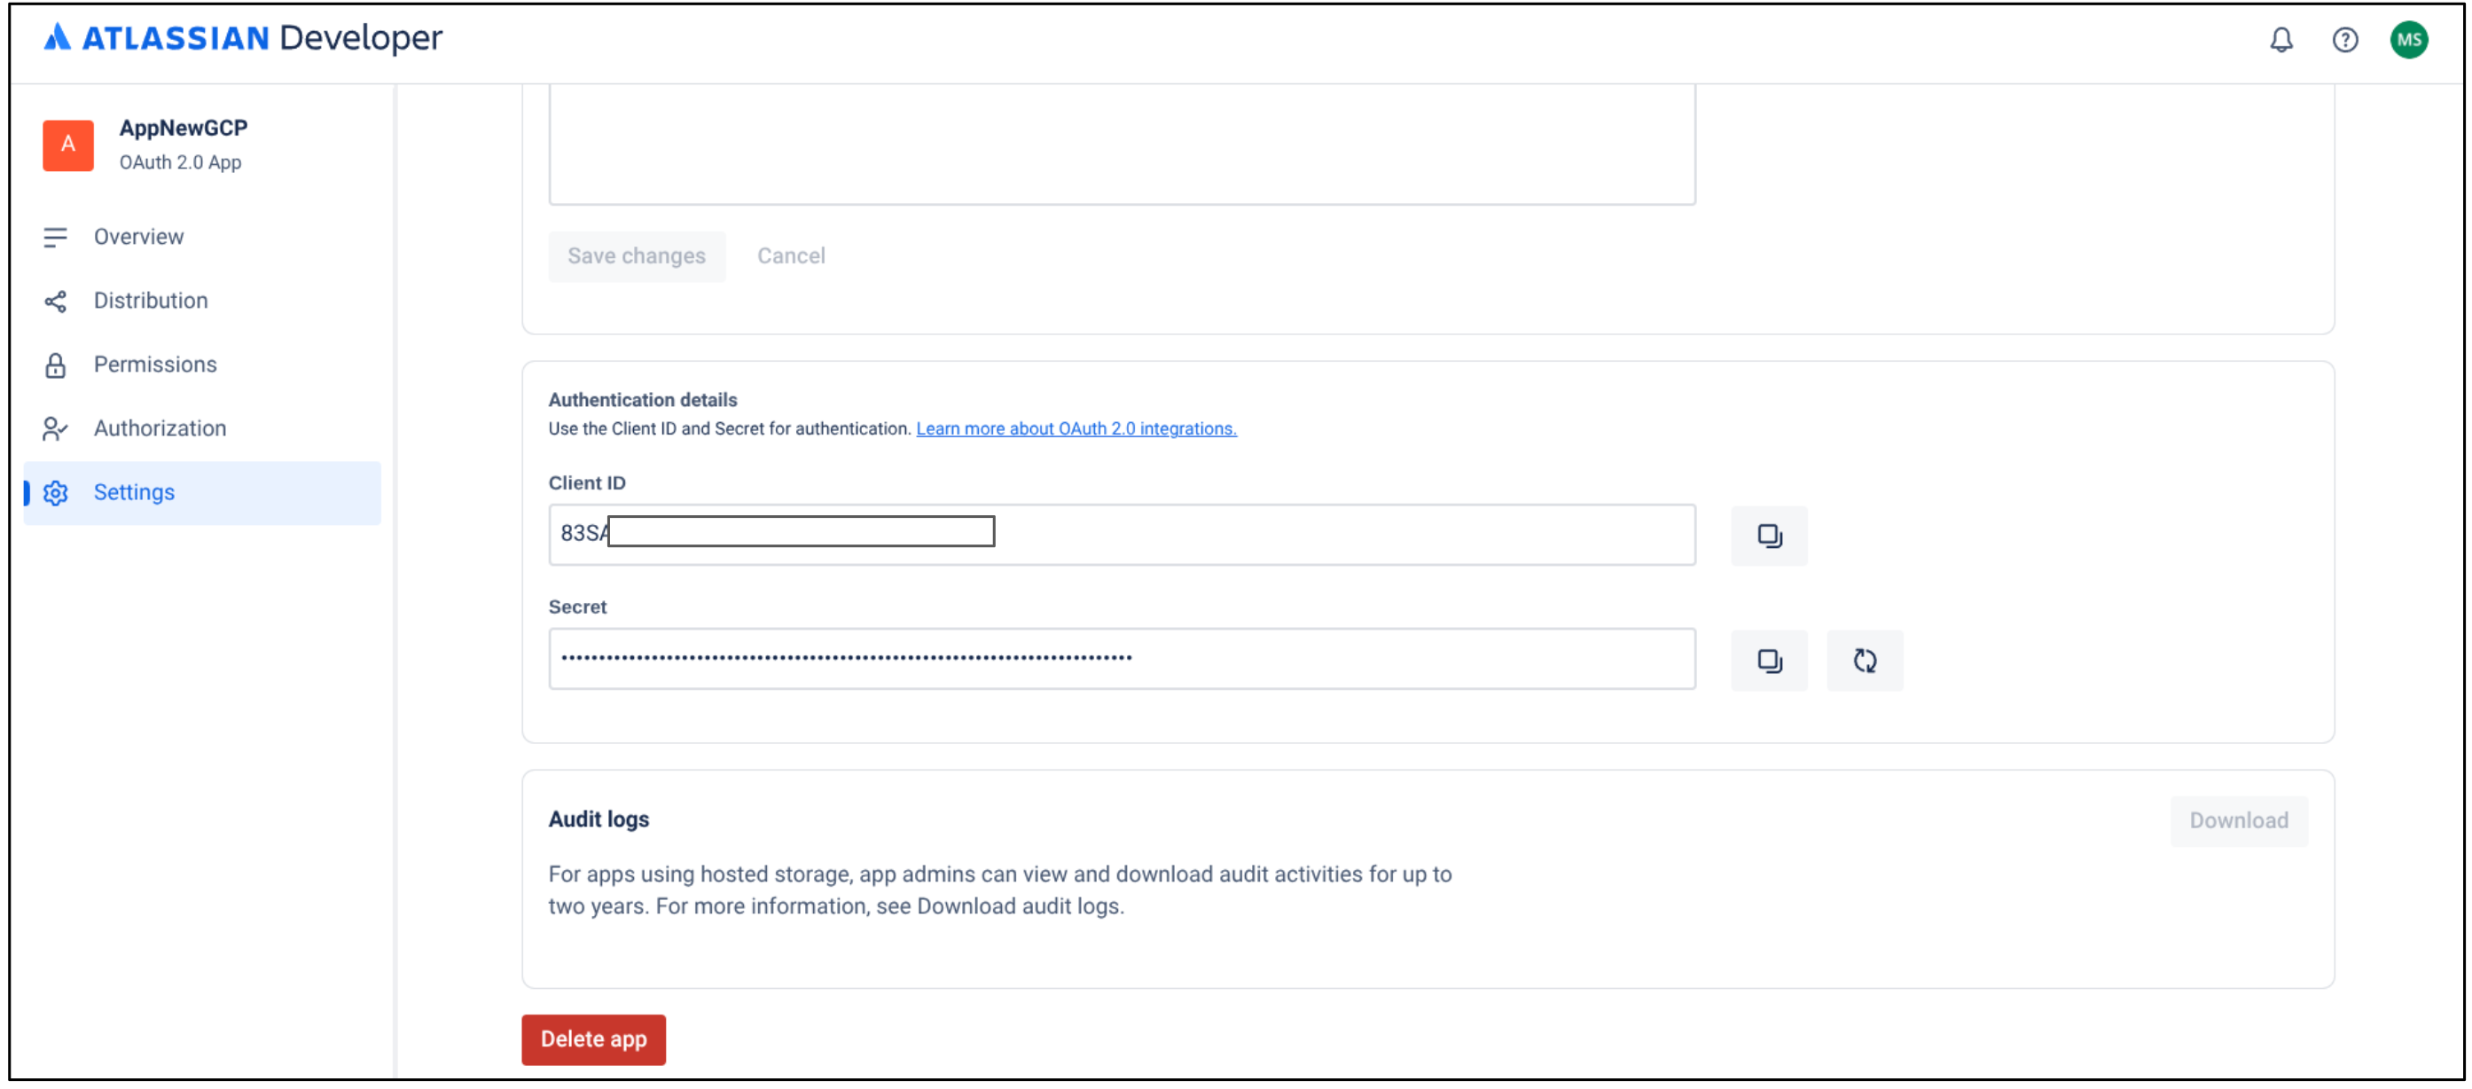
Task: Copy the Client ID using the copy icon
Action: tap(1769, 536)
